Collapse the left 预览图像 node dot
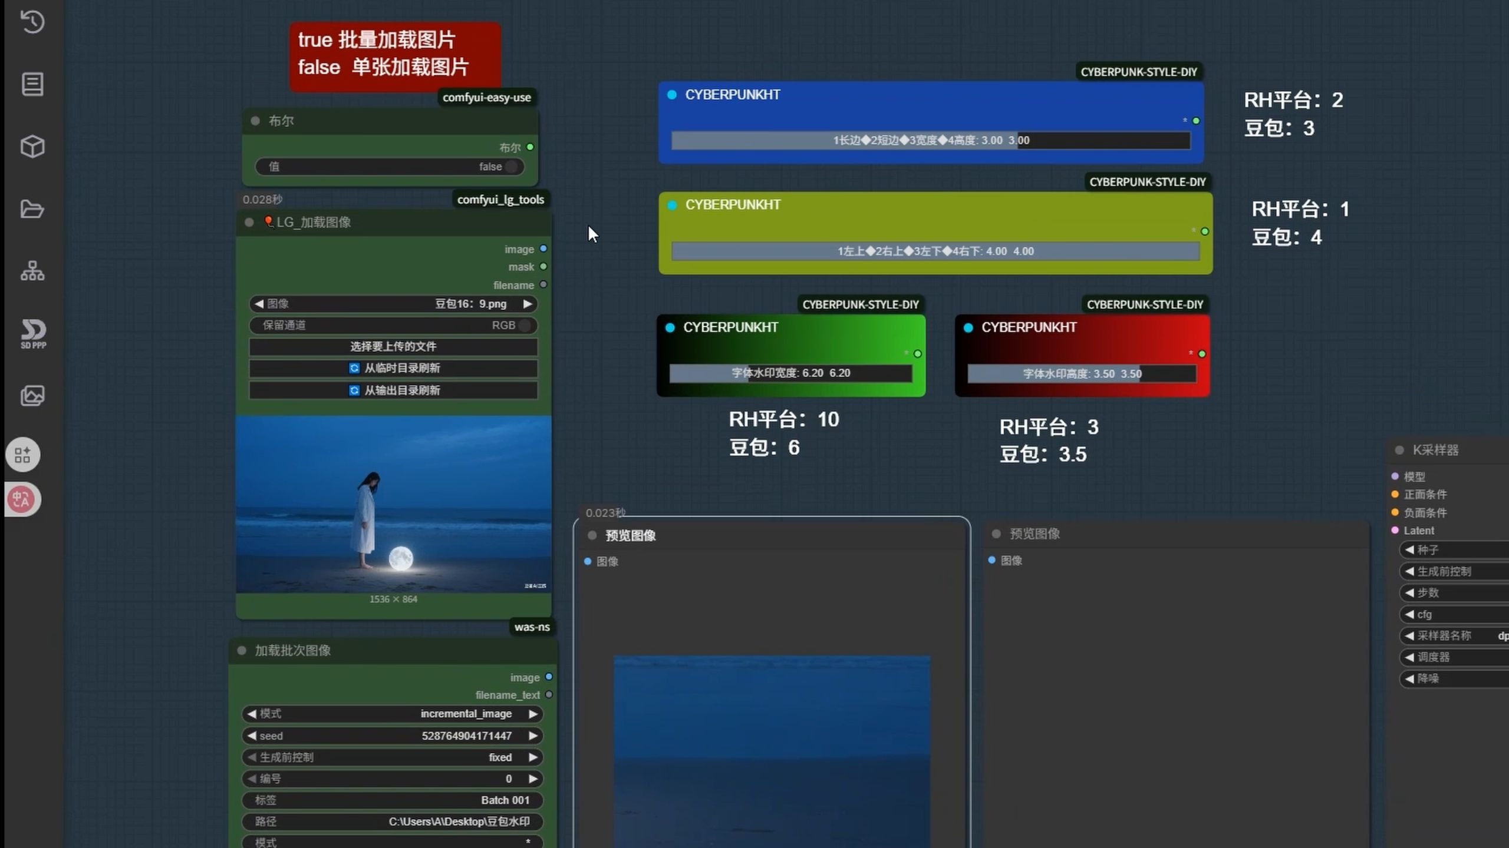 pyautogui.click(x=592, y=535)
